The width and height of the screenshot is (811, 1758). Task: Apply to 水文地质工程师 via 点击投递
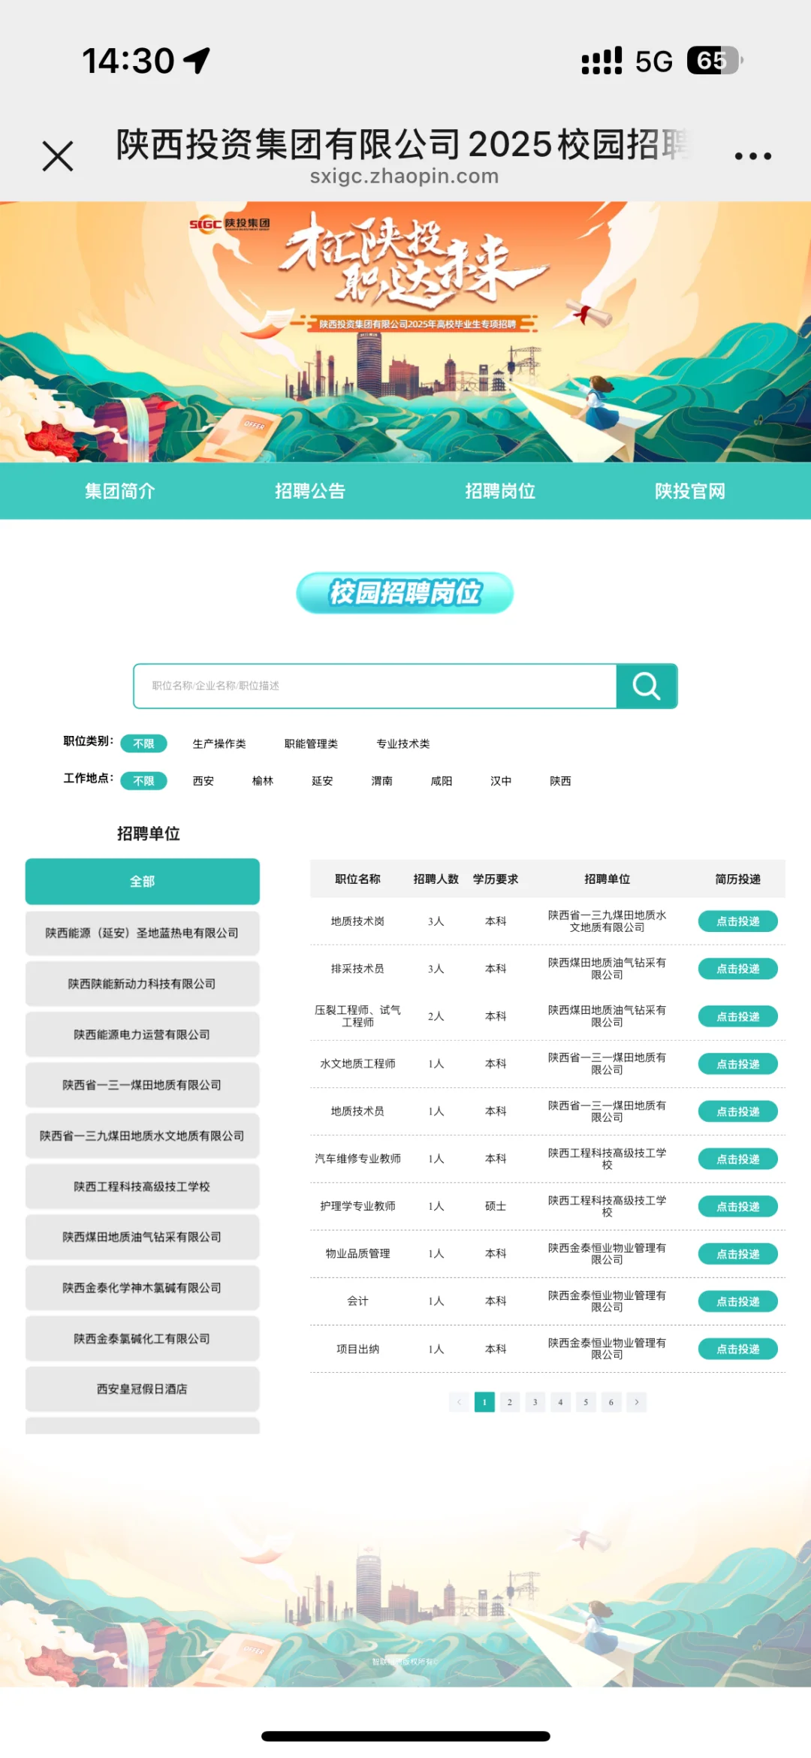[738, 1064]
